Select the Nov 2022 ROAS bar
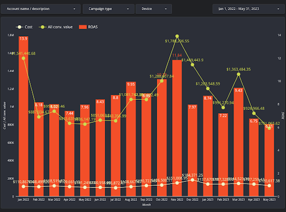 coord(177,128)
